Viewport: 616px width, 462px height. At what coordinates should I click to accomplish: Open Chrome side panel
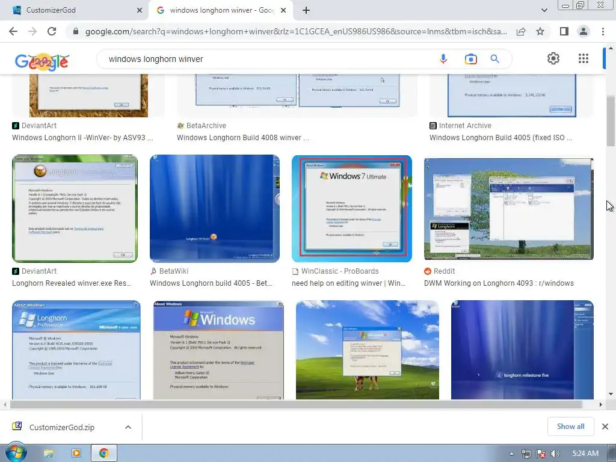pos(564,31)
